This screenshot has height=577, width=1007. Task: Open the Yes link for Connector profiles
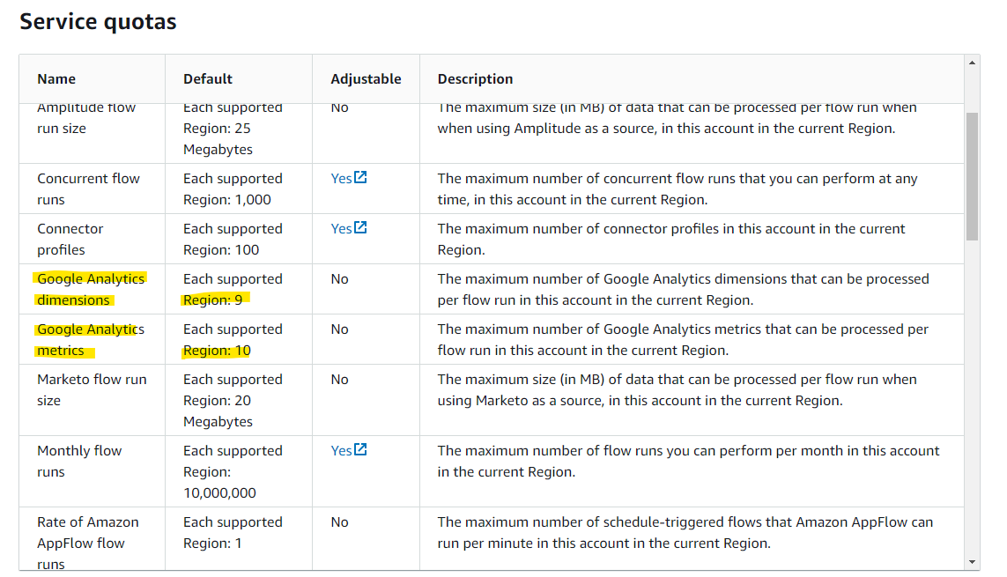341,229
